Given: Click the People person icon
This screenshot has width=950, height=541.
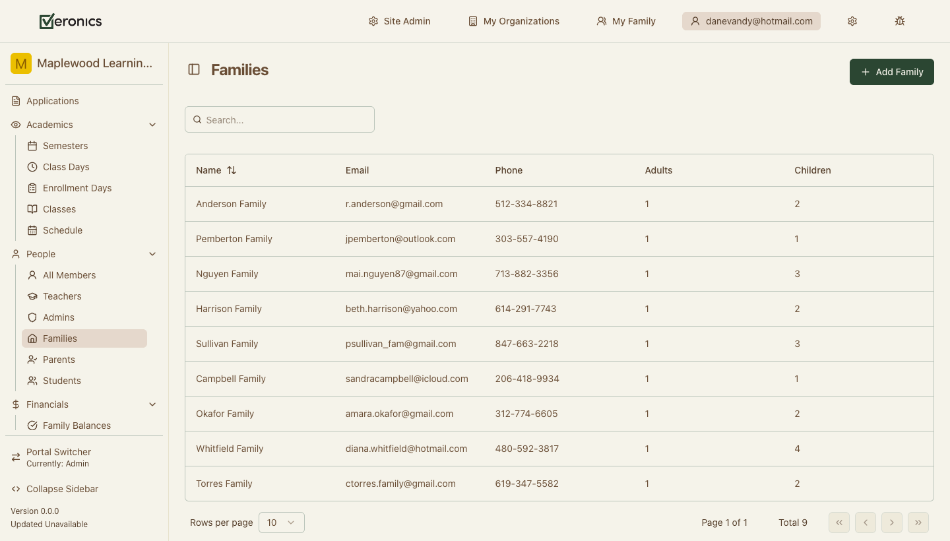Looking at the screenshot, I should (16, 254).
